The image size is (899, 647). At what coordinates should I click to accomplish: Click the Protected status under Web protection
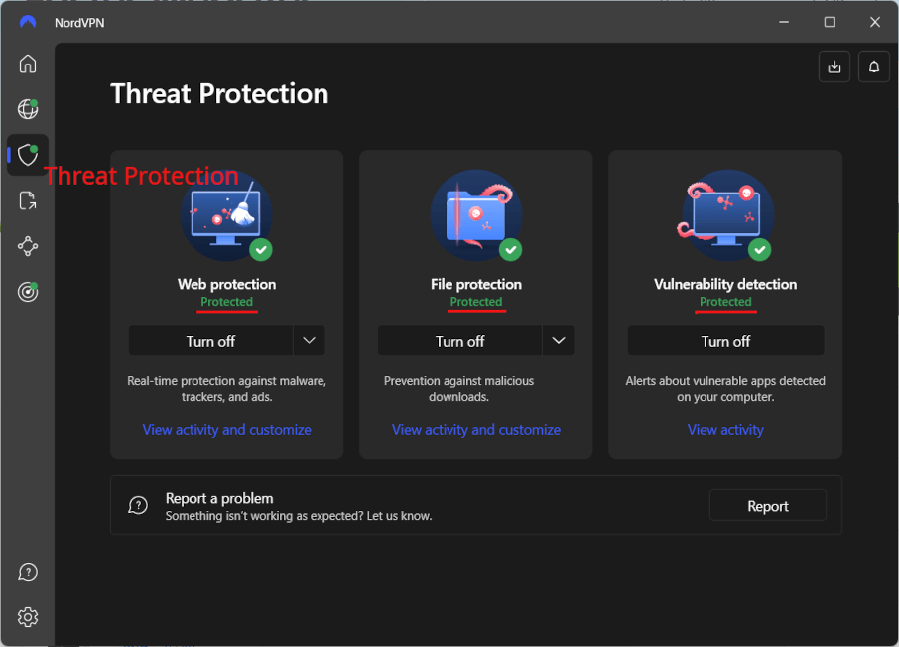pyautogui.click(x=226, y=302)
